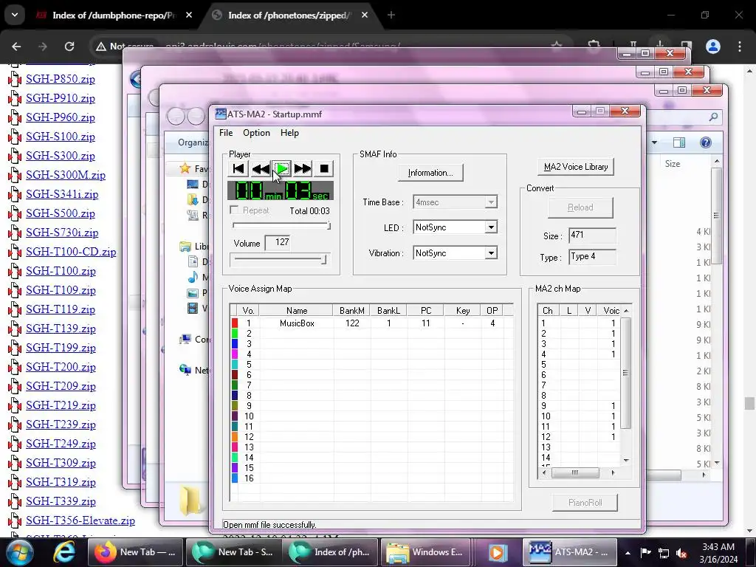Stop playback with the square stop button
Viewport: 756px width, 567px height.
[x=324, y=169]
